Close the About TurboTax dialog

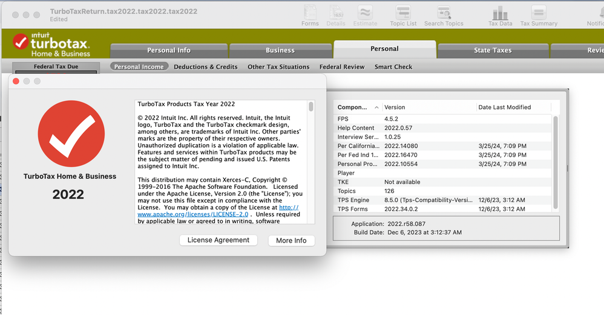16,81
